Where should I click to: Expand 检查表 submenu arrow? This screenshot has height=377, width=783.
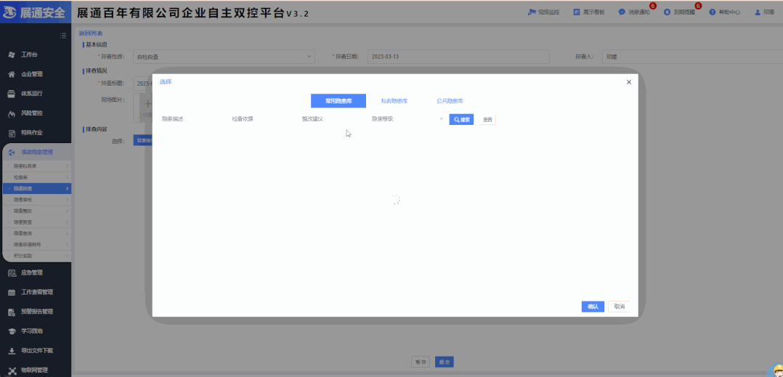(67, 177)
